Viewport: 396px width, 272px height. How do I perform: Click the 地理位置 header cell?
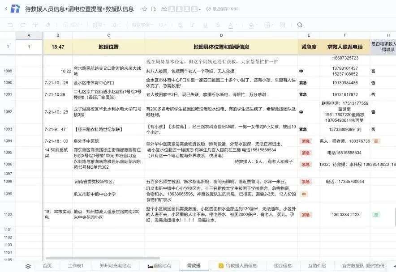[x=108, y=47]
